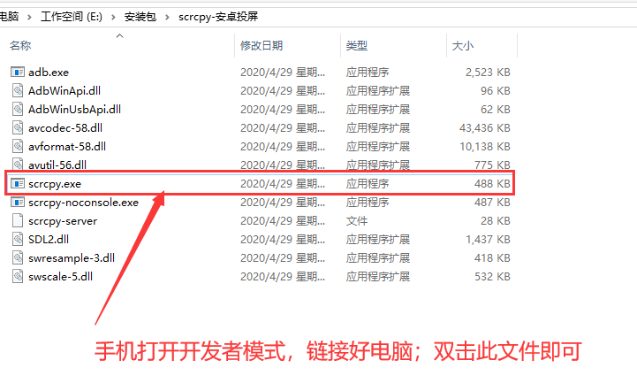Click the 1,437 KB size of SDL2.dll
The width and height of the screenshot is (637, 391).
[x=488, y=240]
